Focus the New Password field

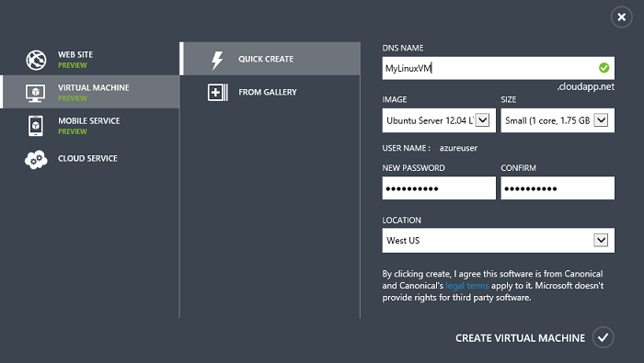tap(439, 187)
